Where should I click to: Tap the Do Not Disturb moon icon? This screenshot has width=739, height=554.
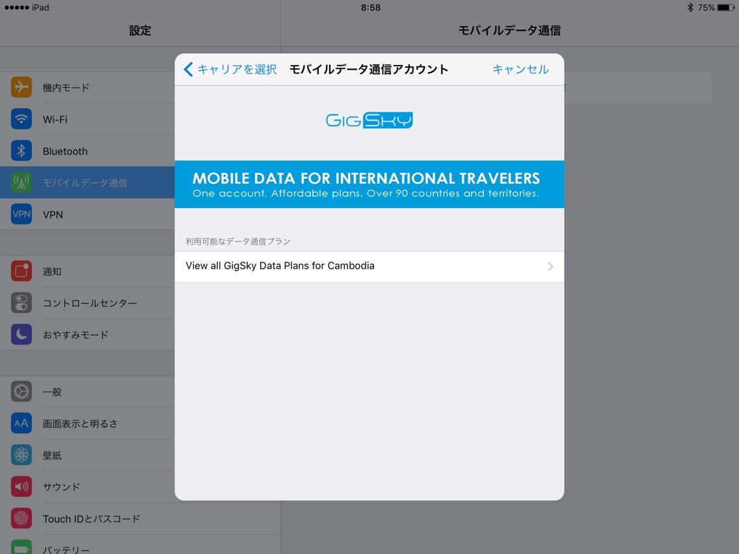tap(21, 334)
